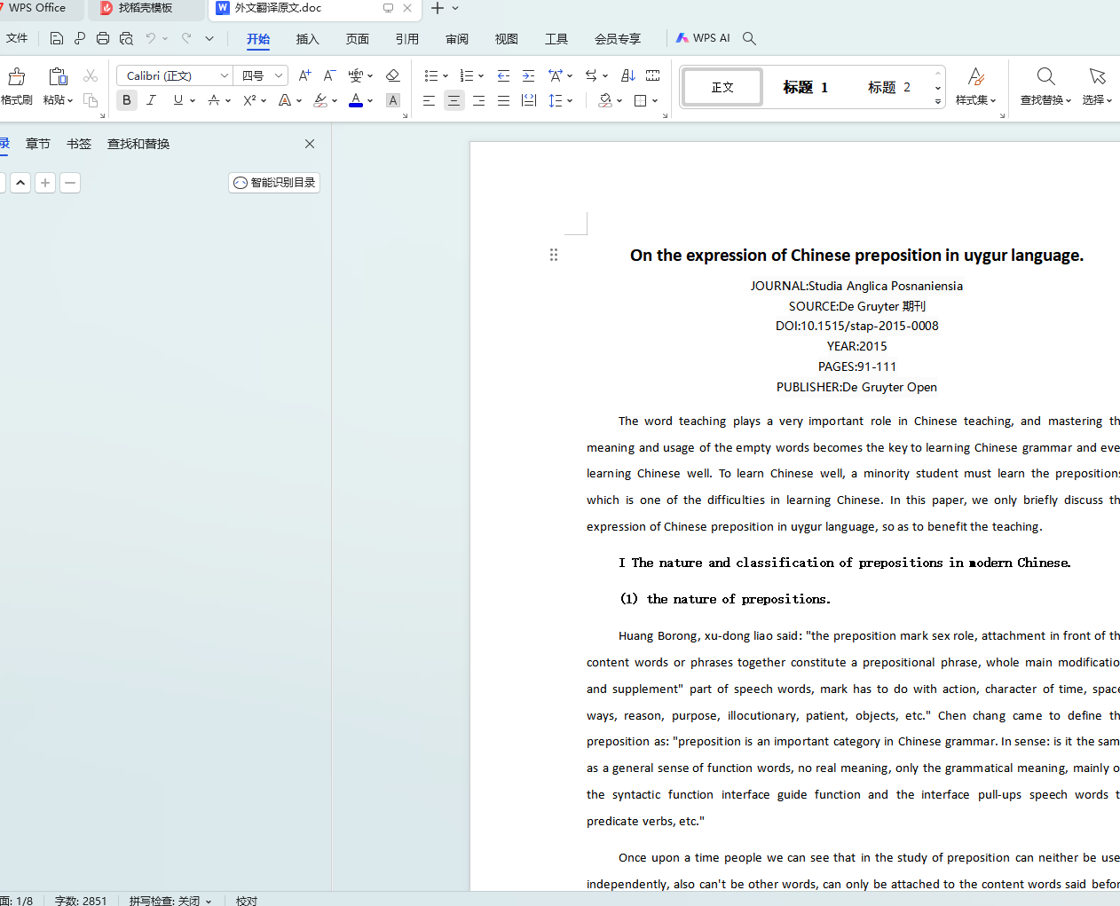
Task: Align paragraph right
Action: [478, 100]
